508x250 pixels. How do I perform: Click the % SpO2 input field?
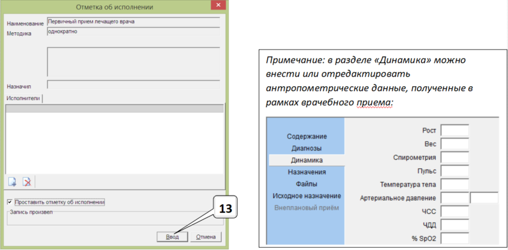pyautogui.click(x=454, y=238)
